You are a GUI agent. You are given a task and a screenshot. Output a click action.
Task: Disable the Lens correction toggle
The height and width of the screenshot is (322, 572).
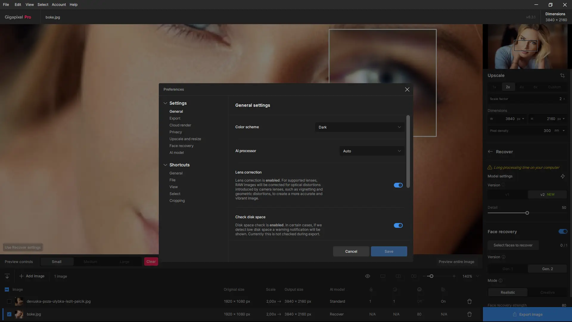click(398, 185)
